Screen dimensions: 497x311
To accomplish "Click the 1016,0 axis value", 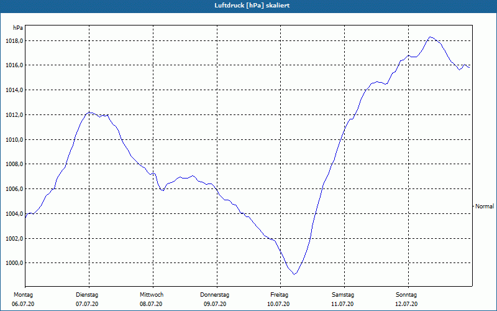I will [x=14, y=65].
